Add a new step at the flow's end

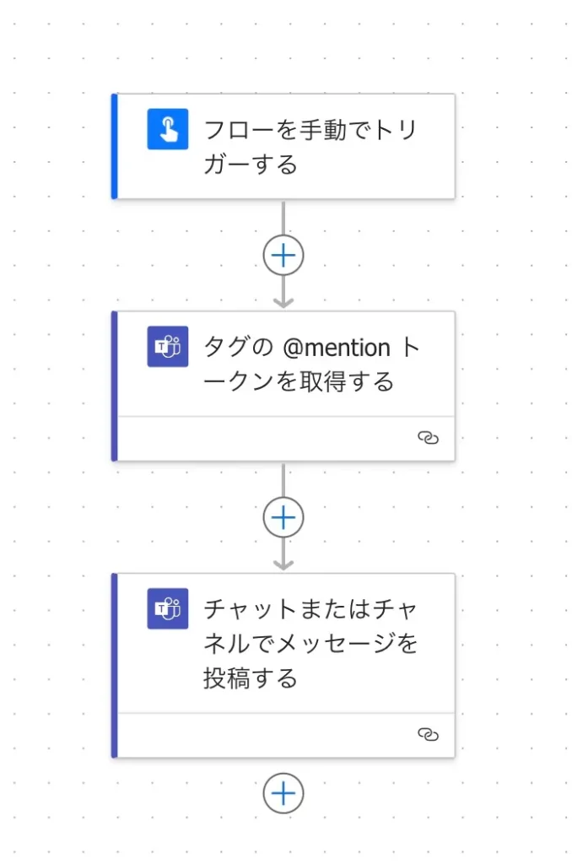coord(283,794)
